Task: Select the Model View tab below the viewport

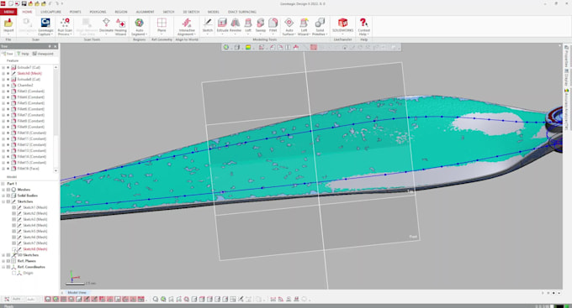Action: pyautogui.click(x=77, y=292)
